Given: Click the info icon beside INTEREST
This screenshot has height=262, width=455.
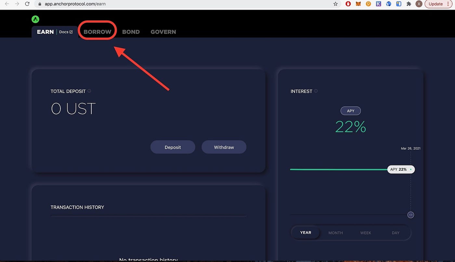Looking at the screenshot, I should [316, 91].
